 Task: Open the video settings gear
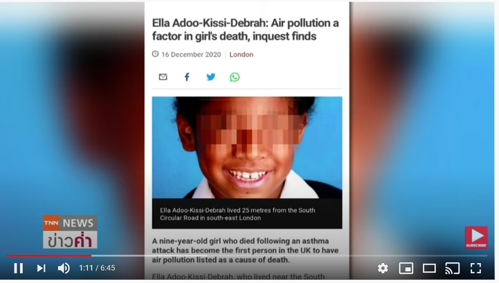tap(383, 268)
